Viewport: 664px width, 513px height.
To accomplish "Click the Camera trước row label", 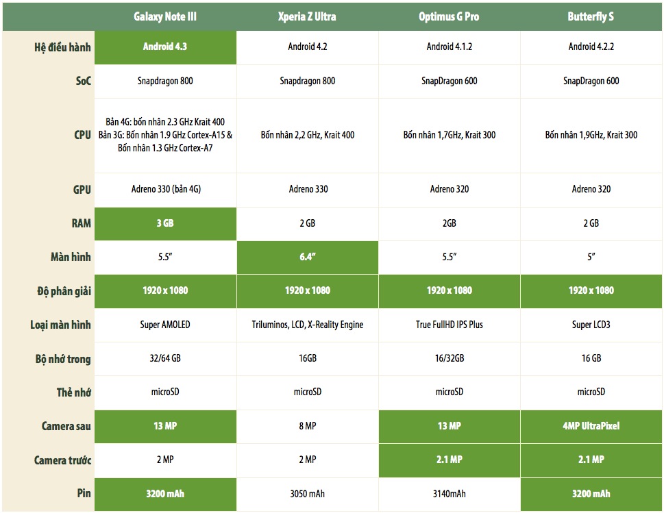I will tap(62, 460).
